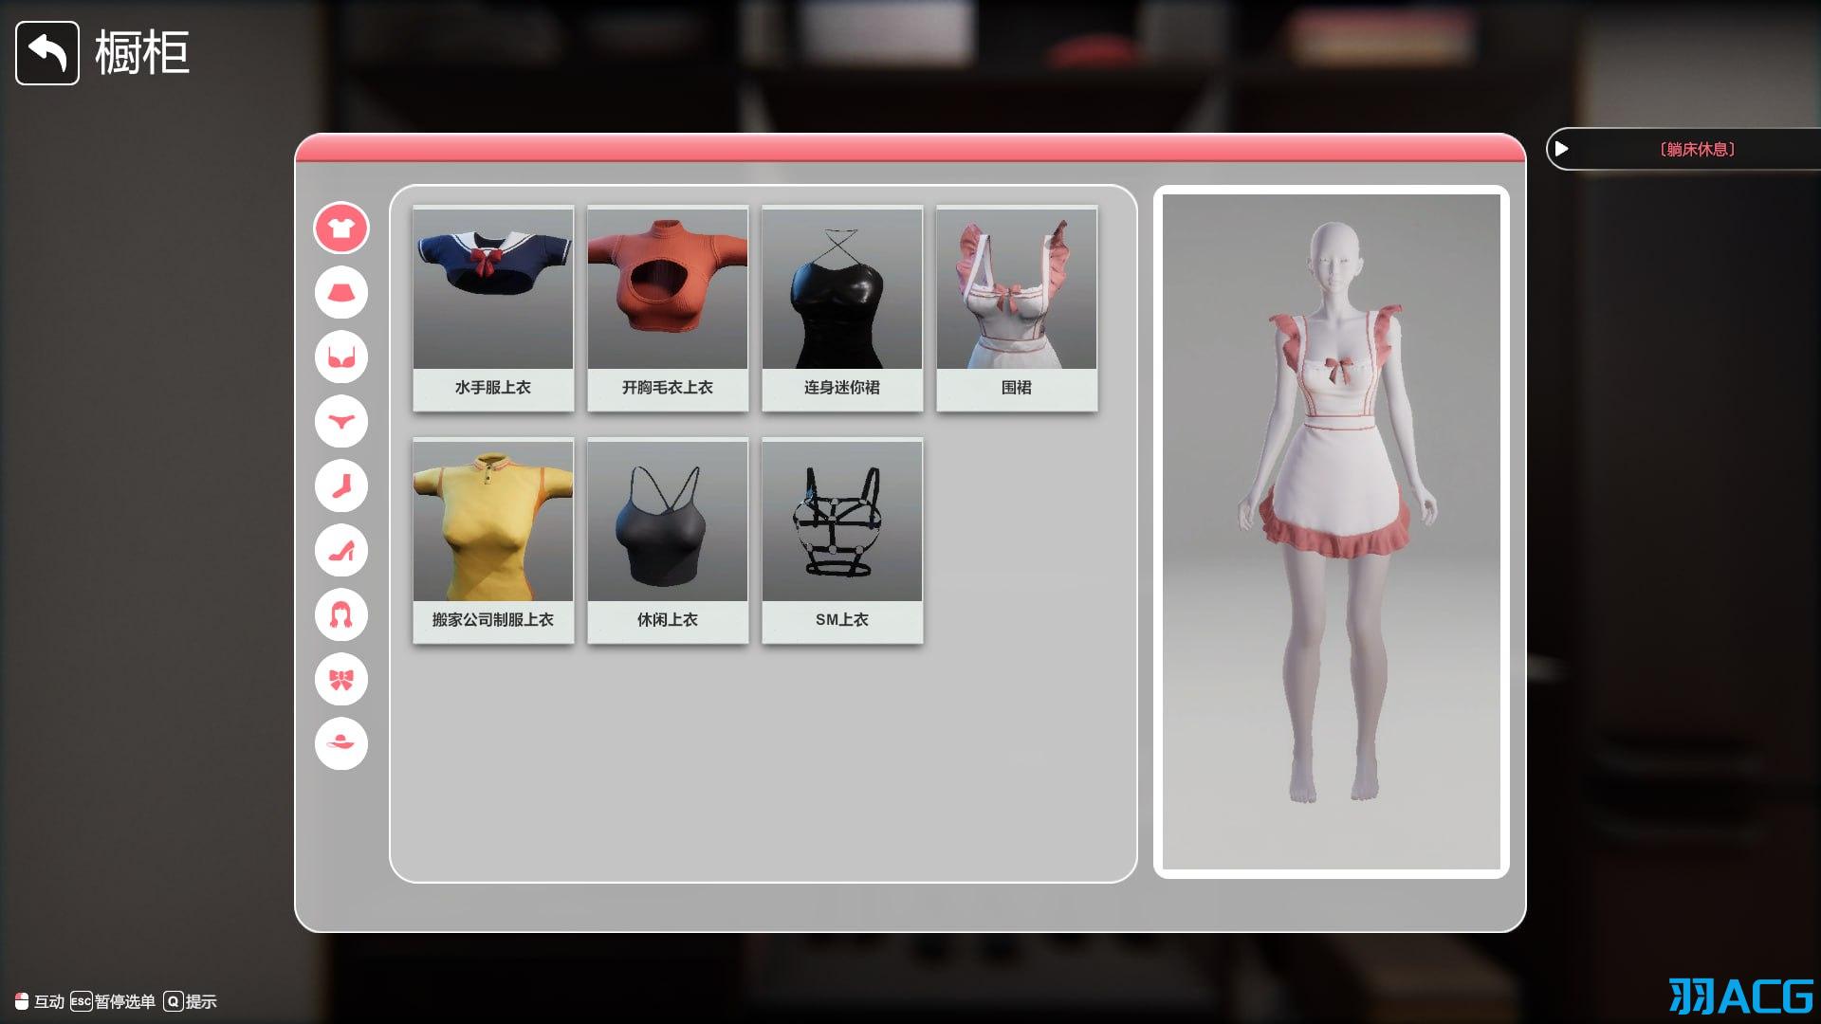Click the play triangle next to 躺床休息
The image size is (1821, 1024).
pyautogui.click(x=1562, y=149)
